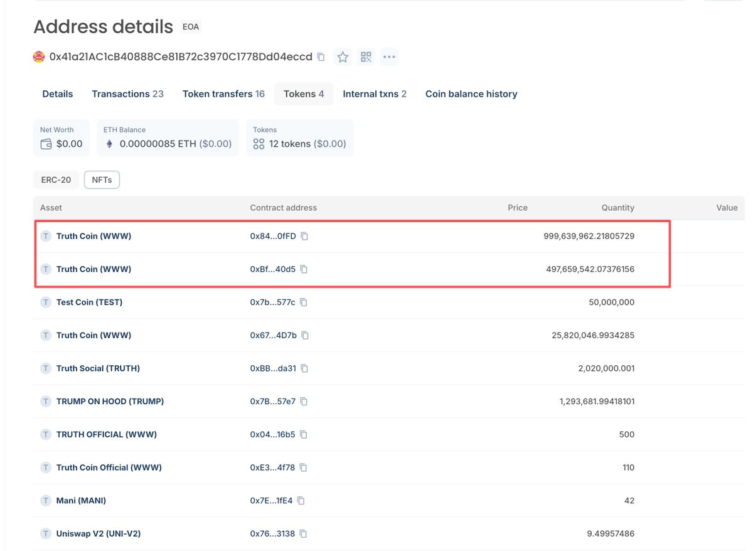Viewport: 753px width, 551px height.
Task: Click the Contract address column header
Action: 284,208
